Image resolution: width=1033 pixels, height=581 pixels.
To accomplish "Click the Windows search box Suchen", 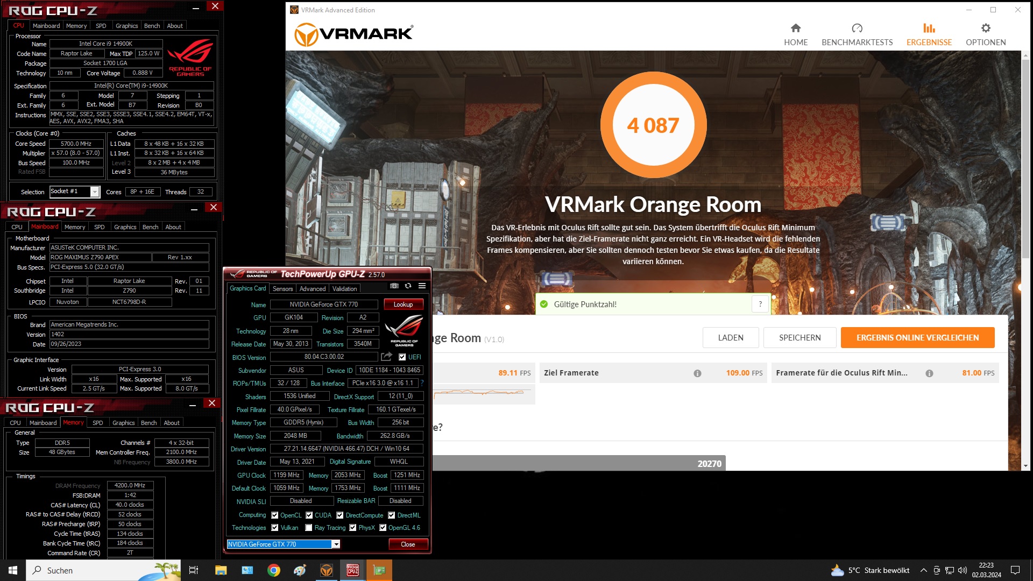I will point(104,570).
